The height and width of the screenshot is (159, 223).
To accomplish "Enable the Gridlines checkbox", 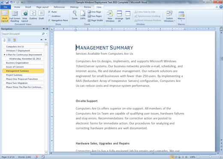I will coord(49,16).
